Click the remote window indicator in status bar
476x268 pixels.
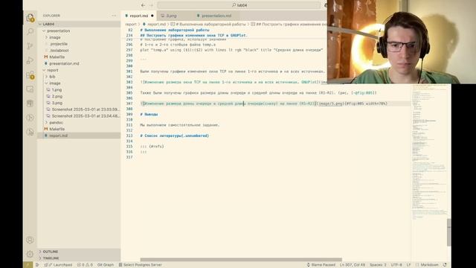(x=28, y=265)
